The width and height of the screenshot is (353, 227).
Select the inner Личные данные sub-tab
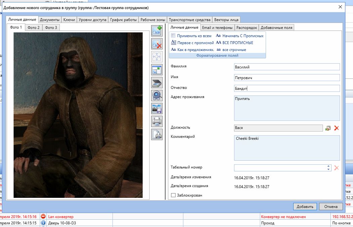pyautogui.click(x=184, y=27)
